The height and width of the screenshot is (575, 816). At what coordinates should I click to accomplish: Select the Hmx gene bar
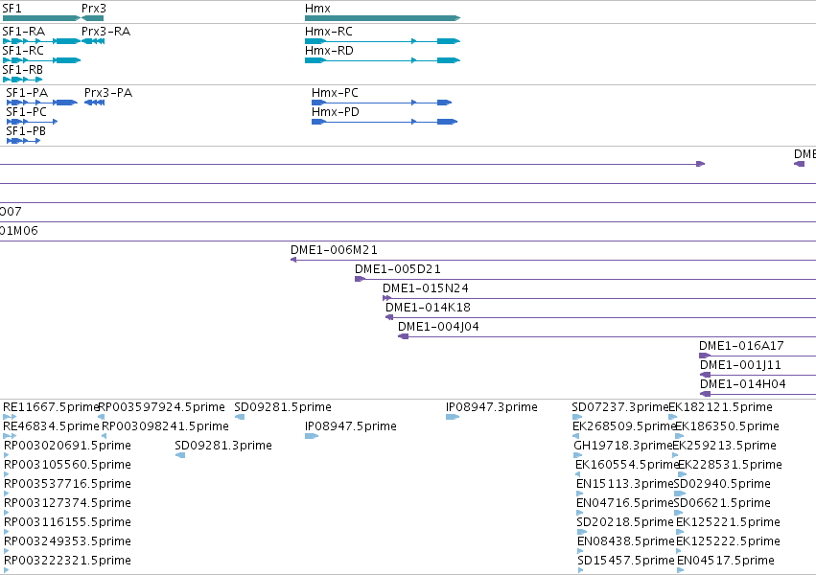(383, 18)
